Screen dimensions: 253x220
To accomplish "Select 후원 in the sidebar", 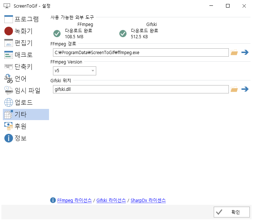I will tap(26, 126).
